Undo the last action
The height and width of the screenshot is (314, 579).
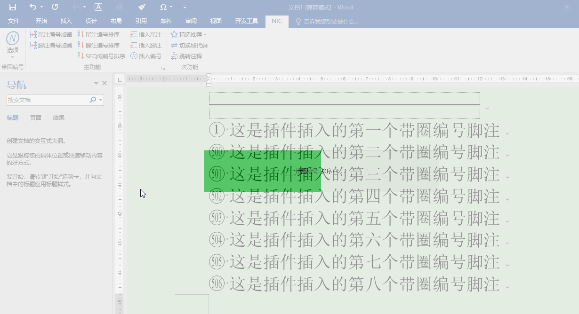pos(32,7)
